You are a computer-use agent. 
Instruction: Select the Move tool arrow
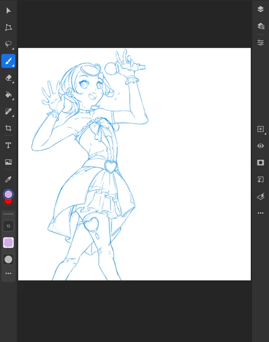(x=8, y=11)
